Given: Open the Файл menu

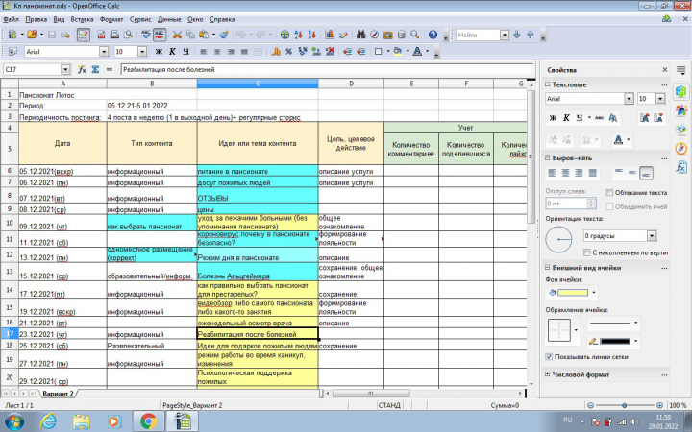Looking at the screenshot, I should click(x=11, y=19).
